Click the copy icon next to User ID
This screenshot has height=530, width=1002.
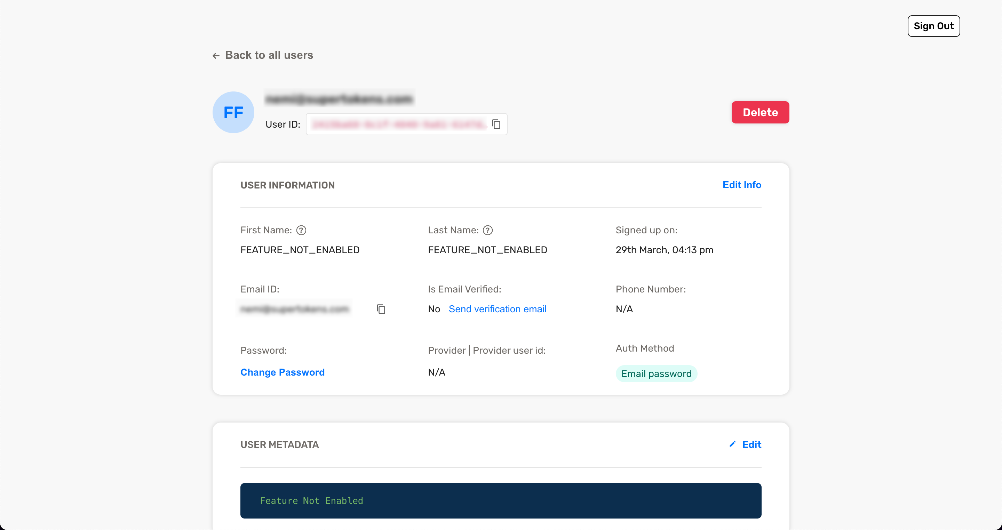[496, 123]
